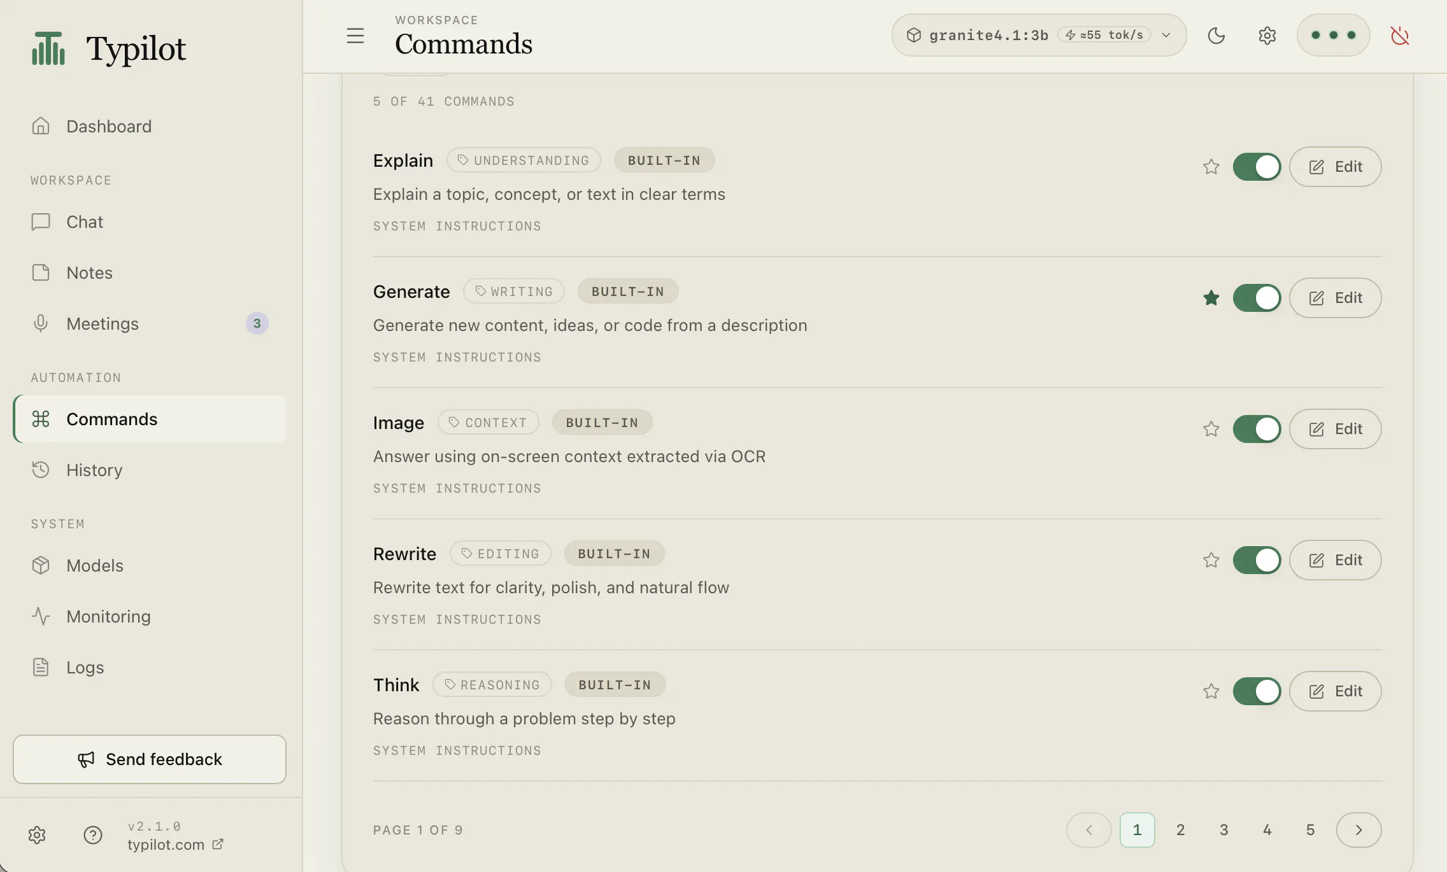Open the Monitoring page

[150, 616]
